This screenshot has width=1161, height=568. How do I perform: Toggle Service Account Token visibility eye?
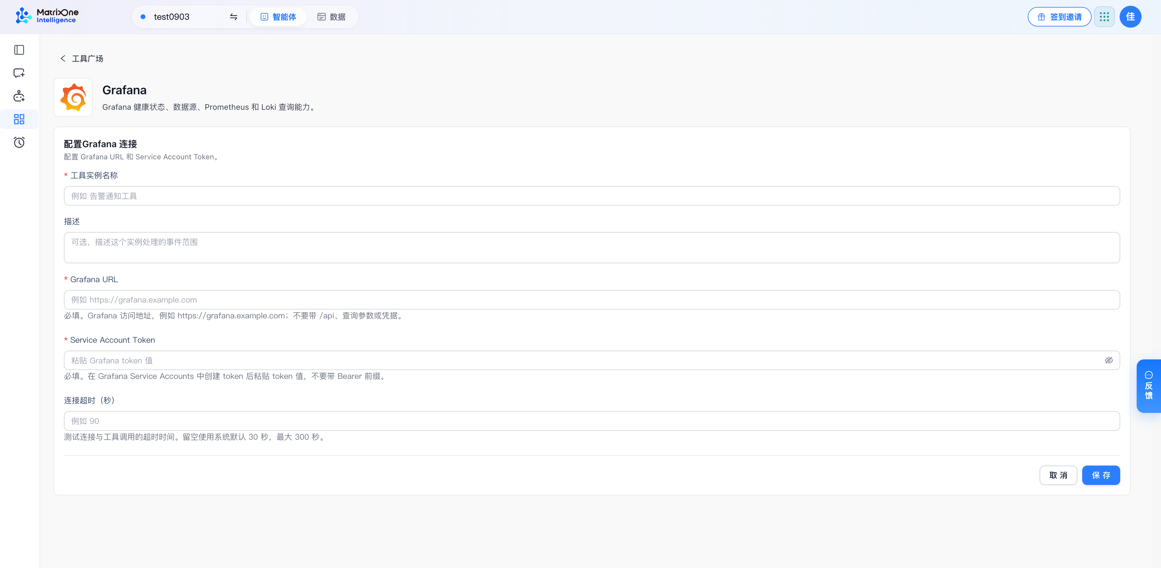[1109, 360]
